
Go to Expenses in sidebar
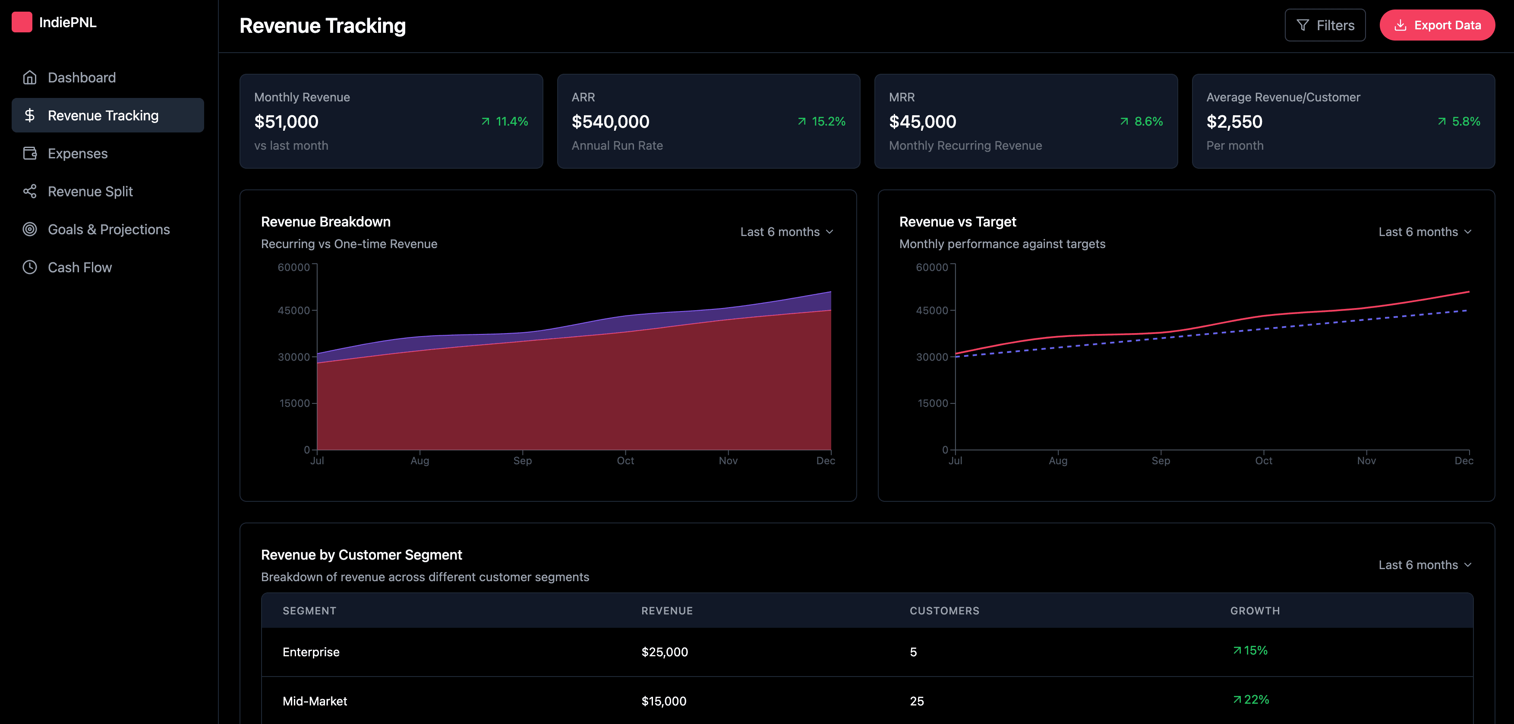click(78, 153)
